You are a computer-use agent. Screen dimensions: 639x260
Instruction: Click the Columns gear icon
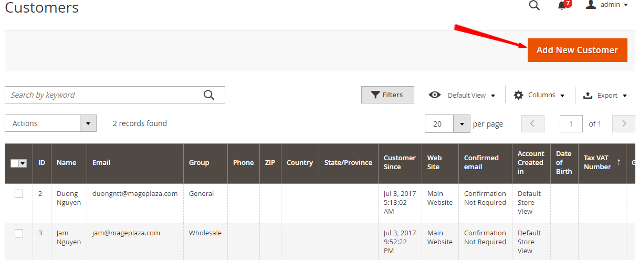tap(518, 95)
